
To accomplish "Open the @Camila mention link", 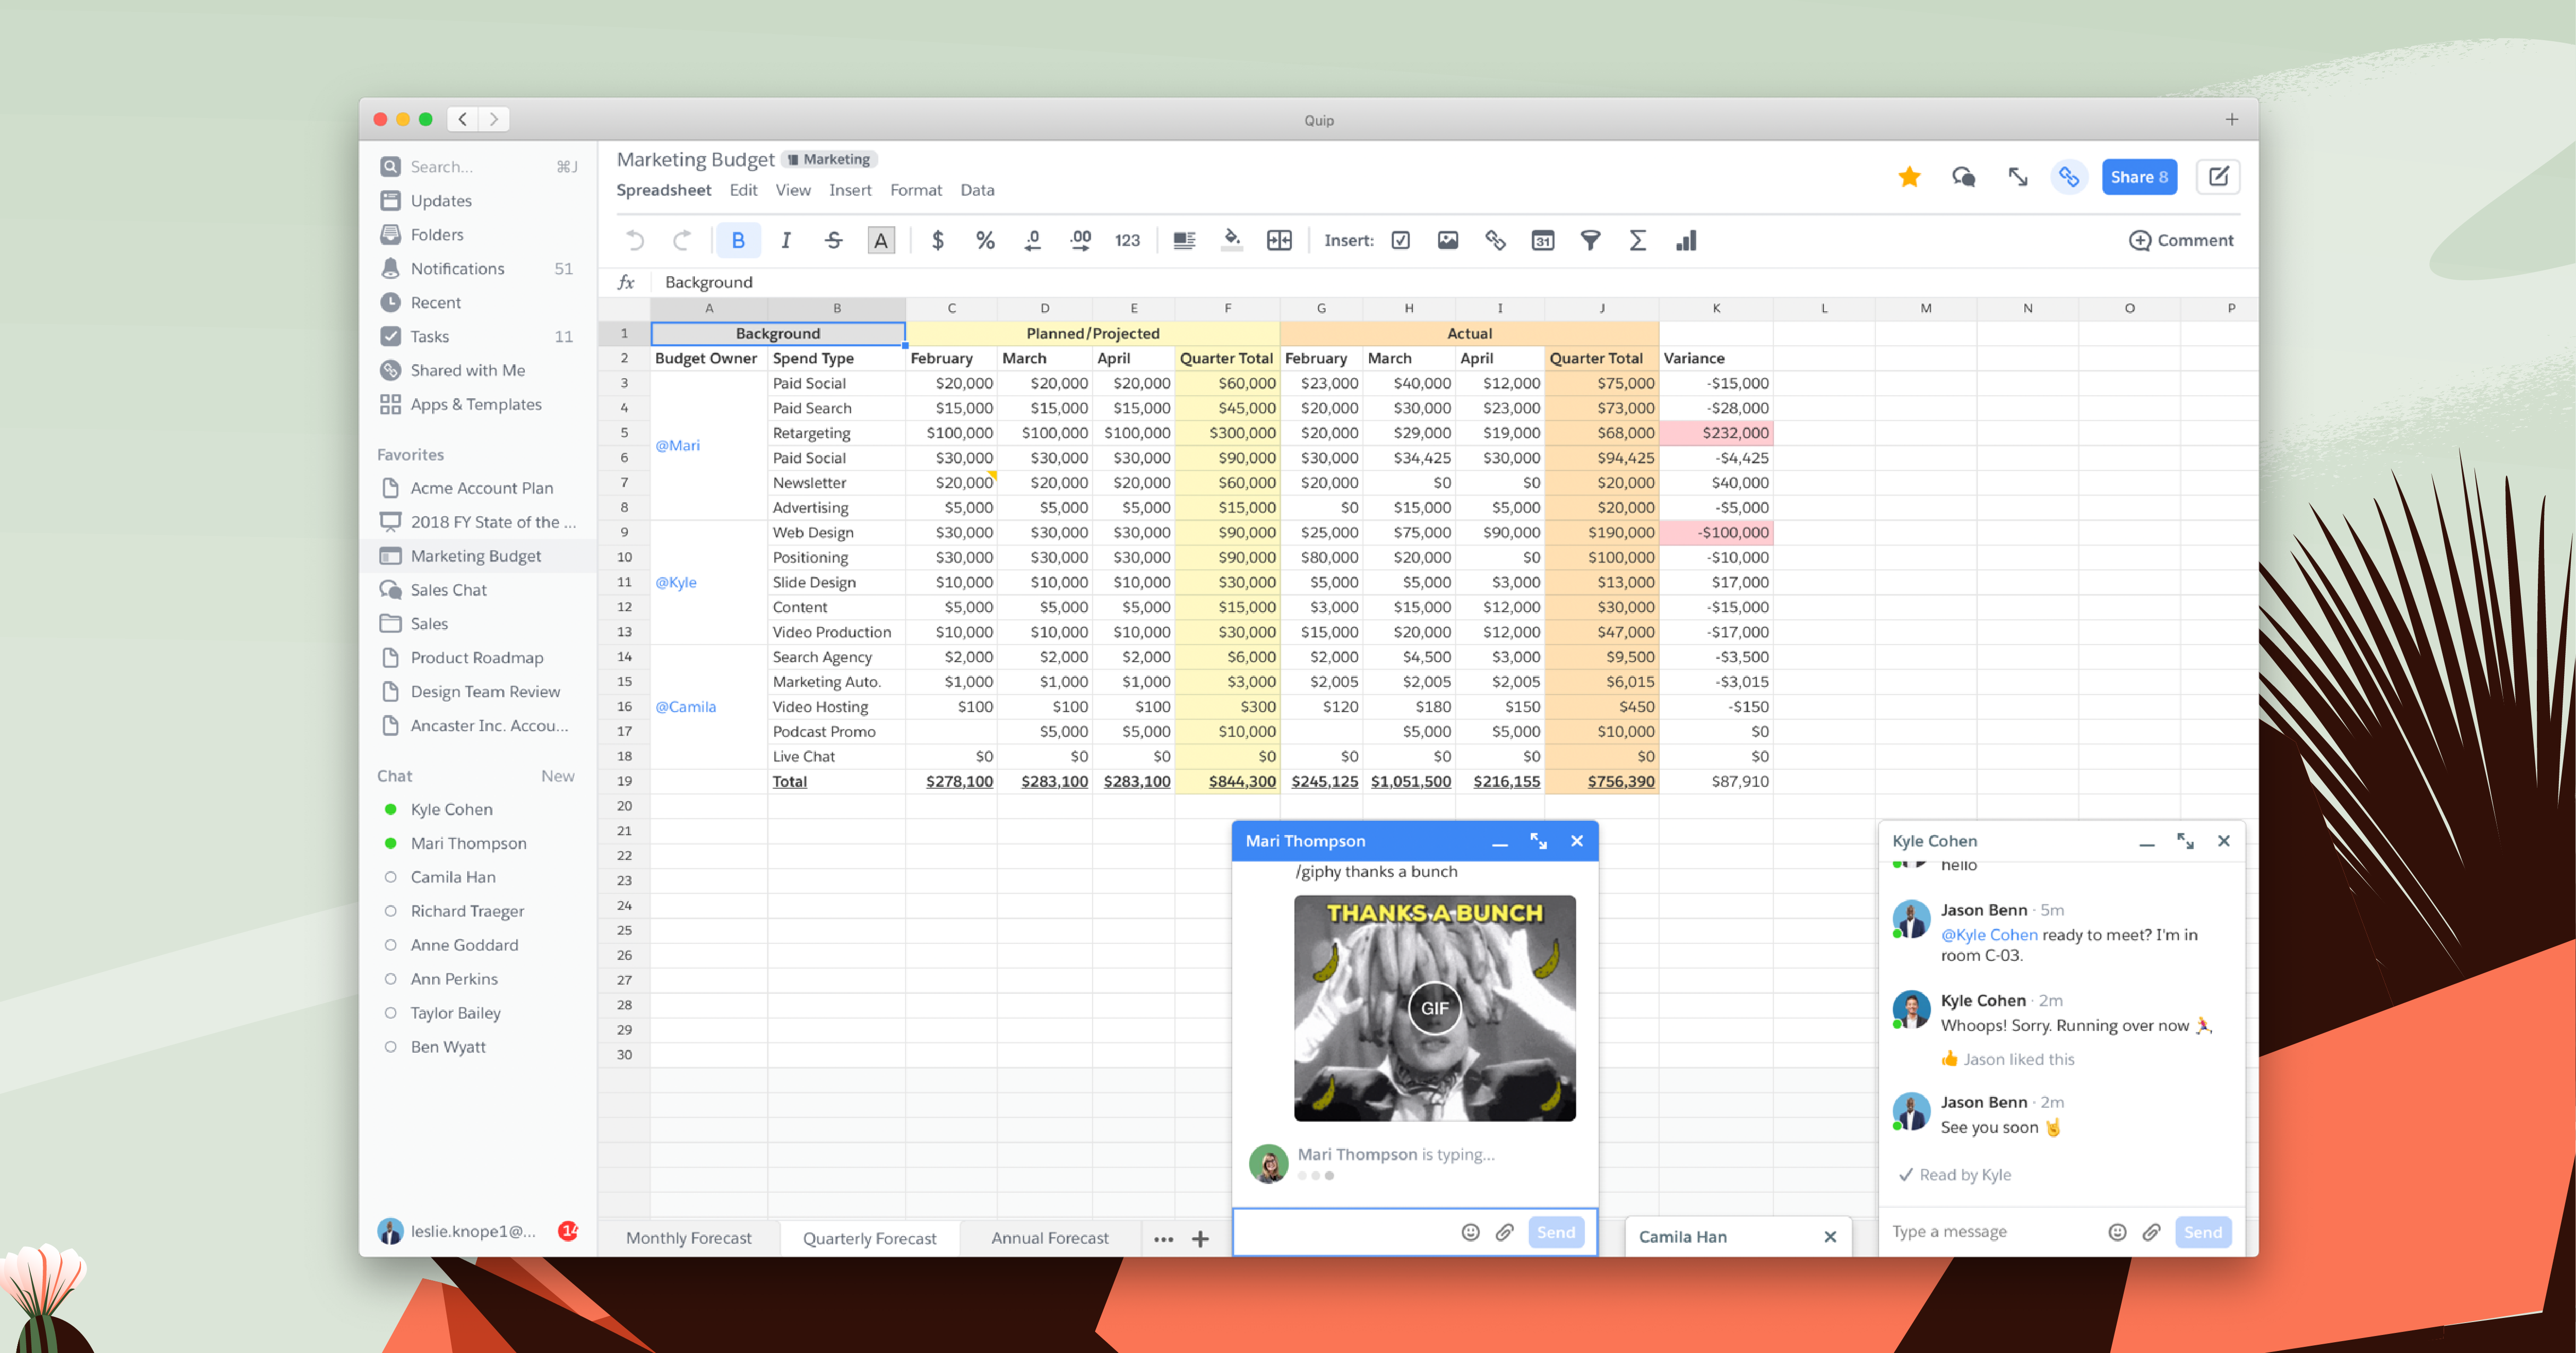I will point(685,706).
